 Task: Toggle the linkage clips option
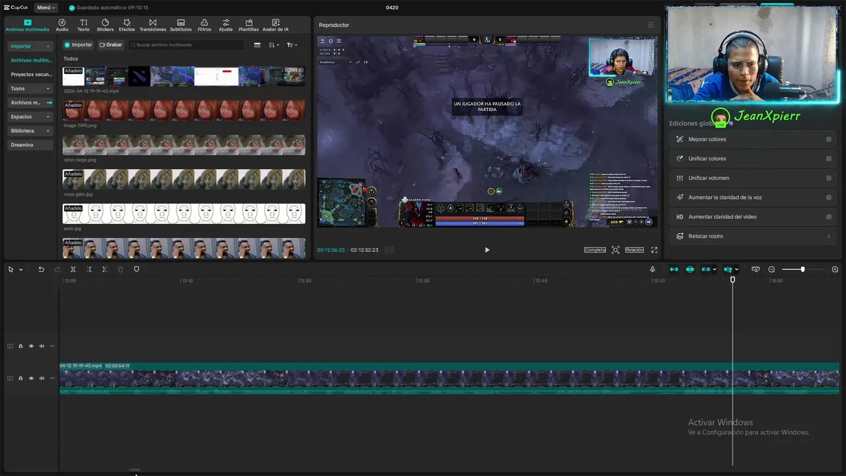[707, 269]
